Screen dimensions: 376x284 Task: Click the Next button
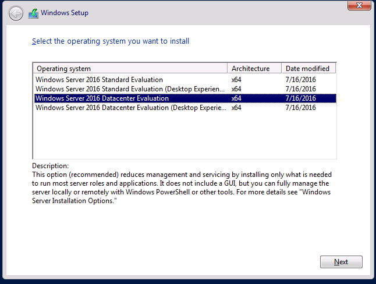tap(341, 262)
